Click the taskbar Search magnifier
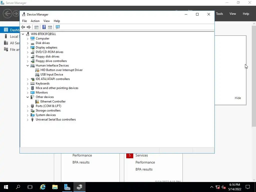 click(x=18, y=187)
